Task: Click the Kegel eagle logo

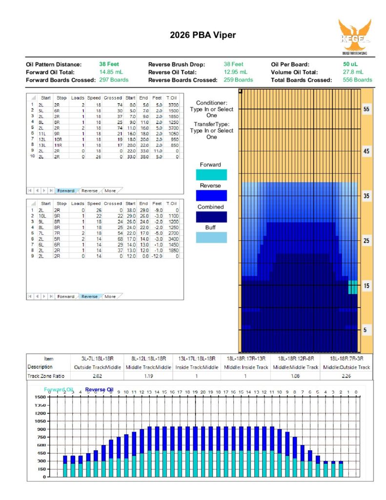Action: tap(355, 37)
